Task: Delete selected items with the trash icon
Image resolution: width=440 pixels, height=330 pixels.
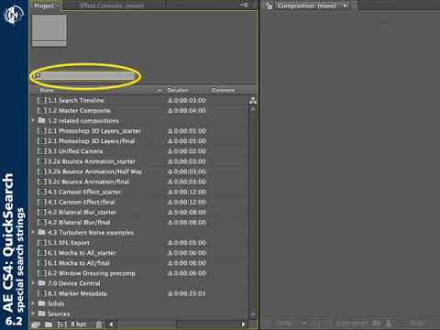Action: coord(99,324)
